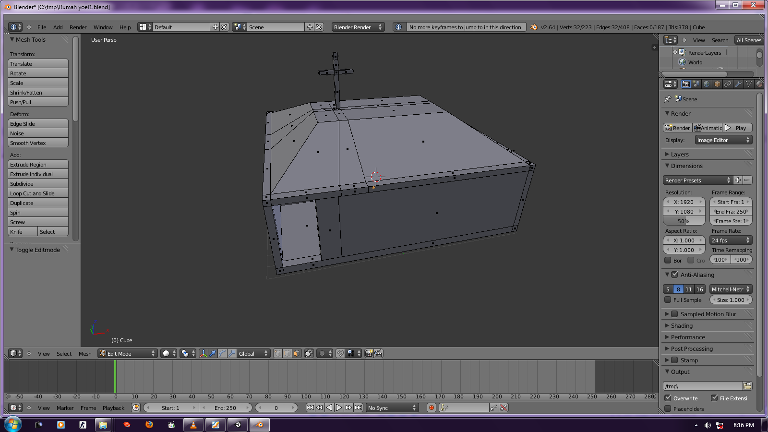Expand the Performance panel
The height and width of the screenshot is (432, 768).
tap(688, 337)
